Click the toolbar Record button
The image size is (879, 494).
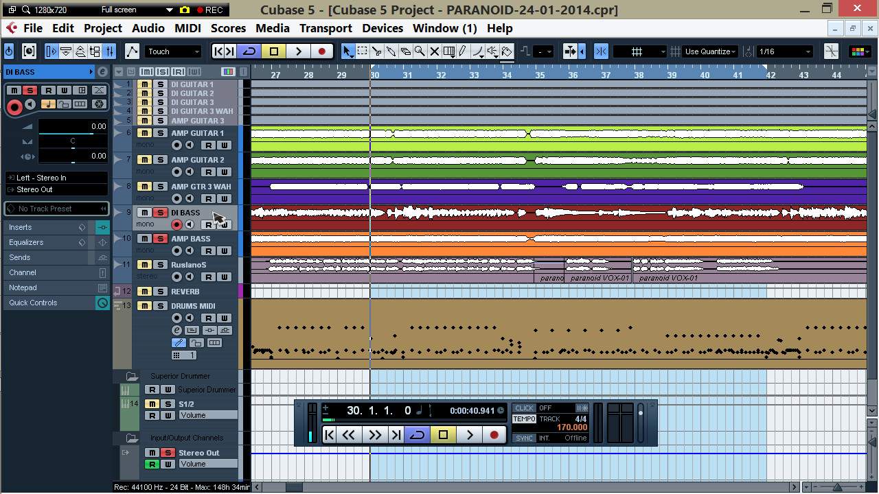point(321,51)
